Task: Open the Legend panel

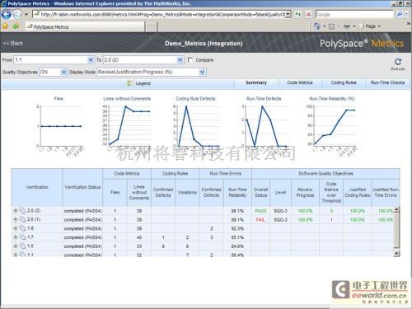Action: pos(139,83)
